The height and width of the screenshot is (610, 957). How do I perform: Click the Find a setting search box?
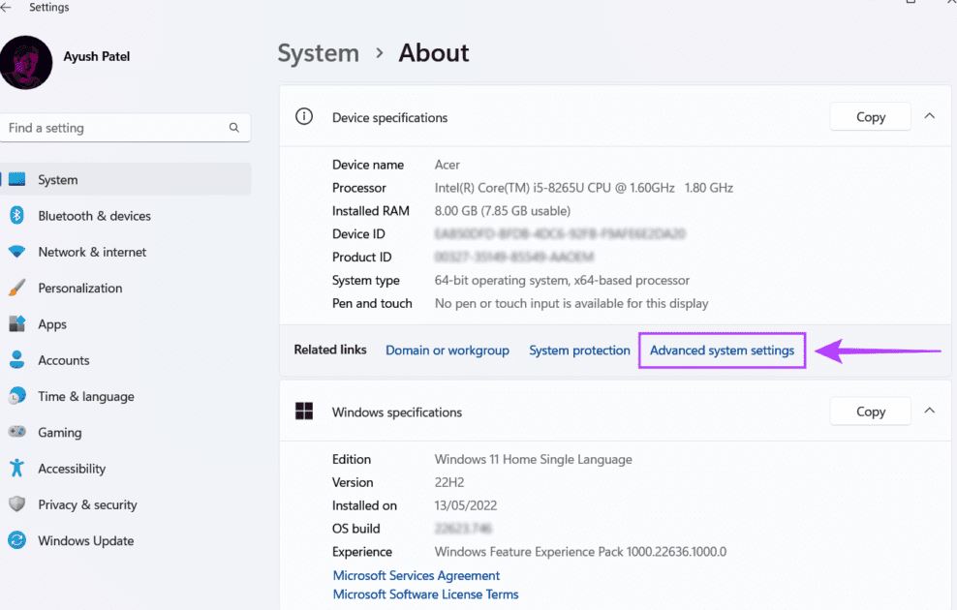tap(125, 128)
